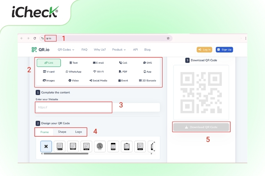
Task: Open the FAQ menu item
Action: [x=84, y=50]
